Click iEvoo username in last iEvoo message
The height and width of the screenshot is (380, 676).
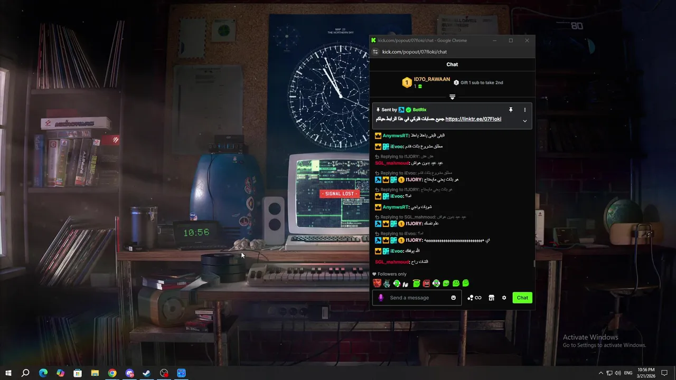pos(397,251)
